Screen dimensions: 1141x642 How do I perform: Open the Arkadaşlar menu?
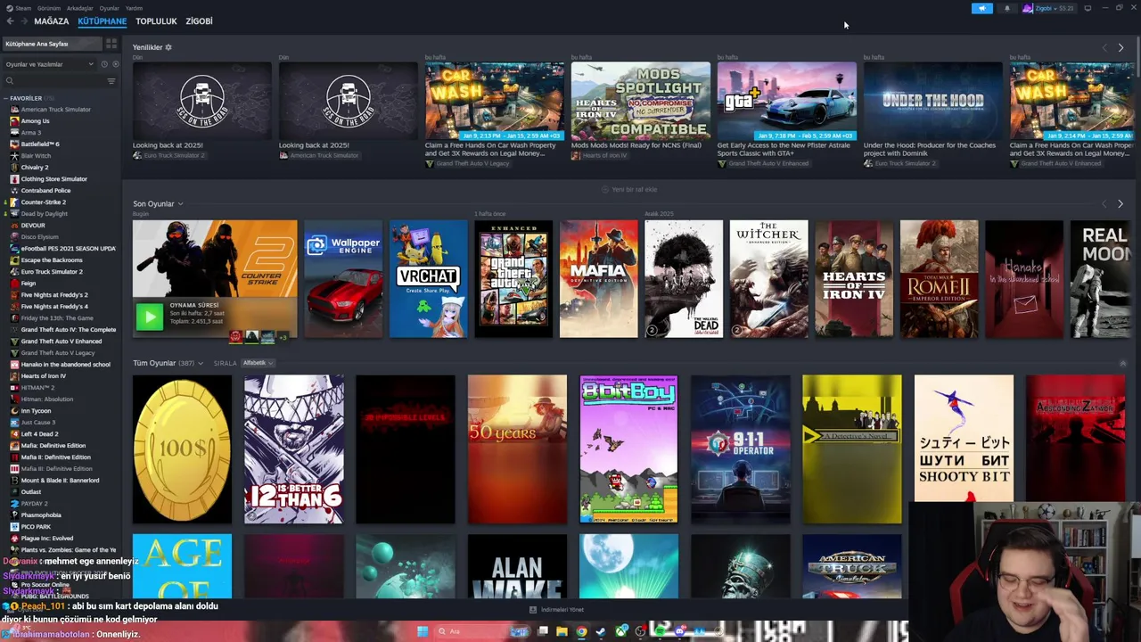tap(80, 8)
